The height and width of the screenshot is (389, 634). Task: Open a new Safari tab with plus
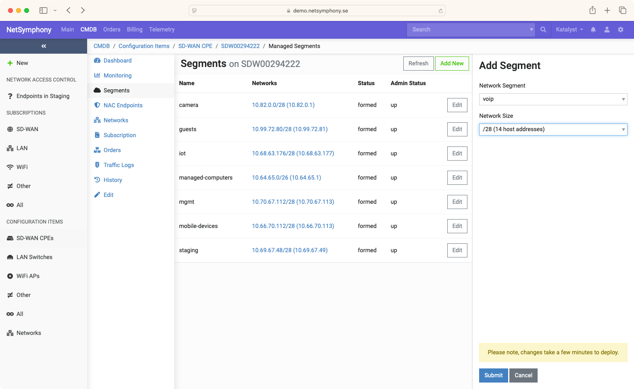tap(607, 10)
